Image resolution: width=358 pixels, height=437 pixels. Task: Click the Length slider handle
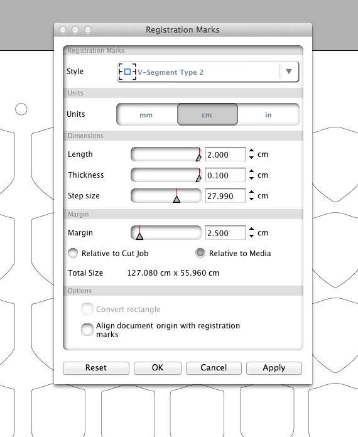click(198, 158)
